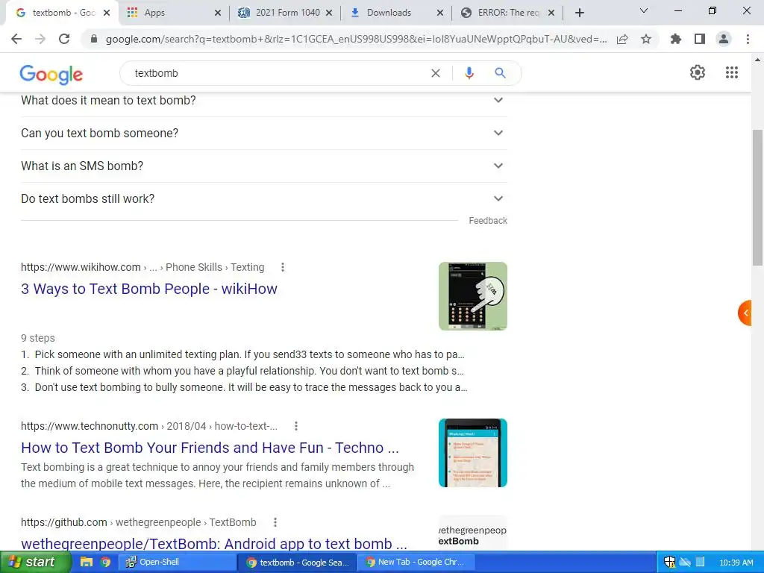Open the Extensions puzzle icon
The height and width of the screenshot is (573, 764).
tap(676, 39)
